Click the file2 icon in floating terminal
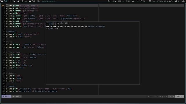The width and height of the screenshot is (186, 104). 54,27
